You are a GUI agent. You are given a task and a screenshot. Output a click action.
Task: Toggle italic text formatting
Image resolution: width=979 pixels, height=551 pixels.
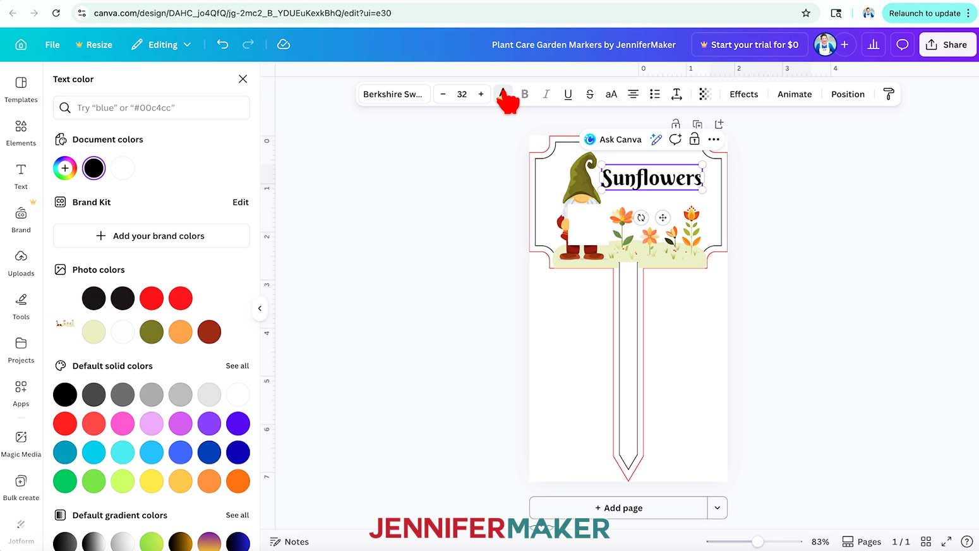[x=546, y=94]
